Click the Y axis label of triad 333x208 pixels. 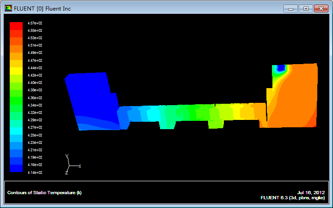coord(67,156)
